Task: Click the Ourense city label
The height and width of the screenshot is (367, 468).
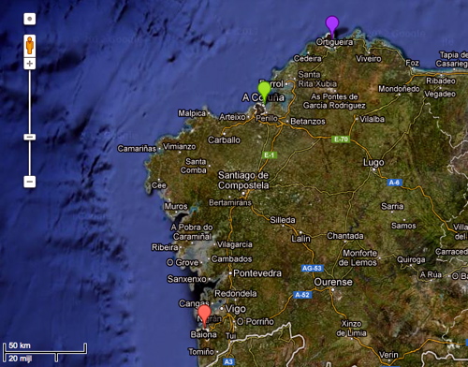Action: coord(333,282)
